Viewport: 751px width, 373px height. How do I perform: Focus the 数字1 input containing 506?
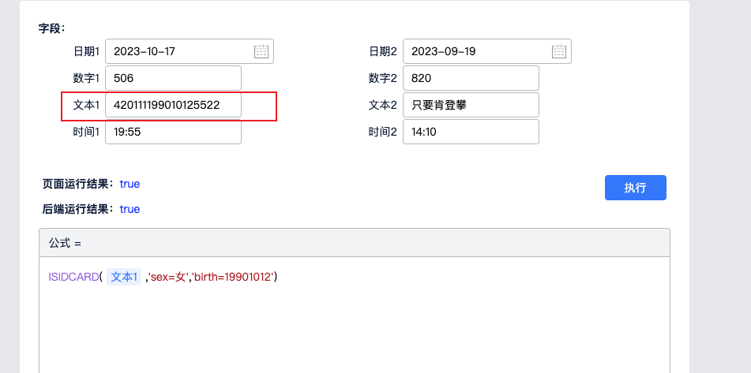pos(173,78)
